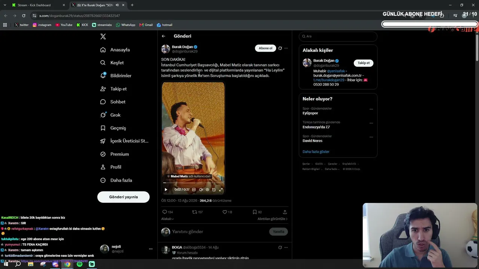Click the Grok icon on BOGA's reply

[280, 247]
